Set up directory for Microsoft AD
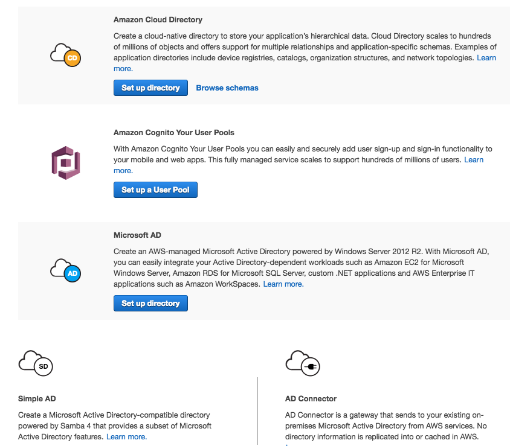 150,303
